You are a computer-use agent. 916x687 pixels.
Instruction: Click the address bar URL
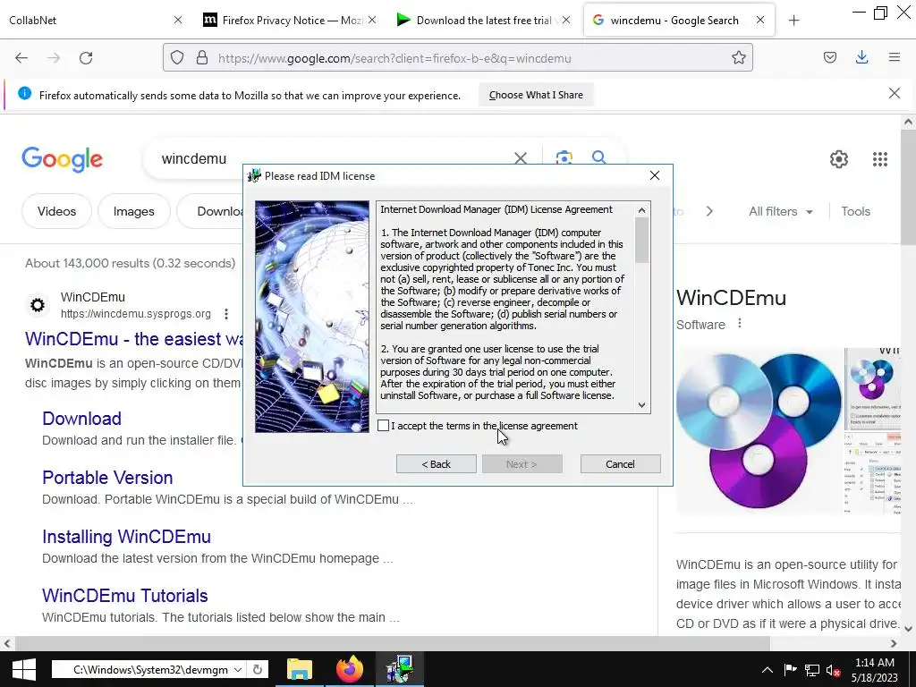coord(394,58)
